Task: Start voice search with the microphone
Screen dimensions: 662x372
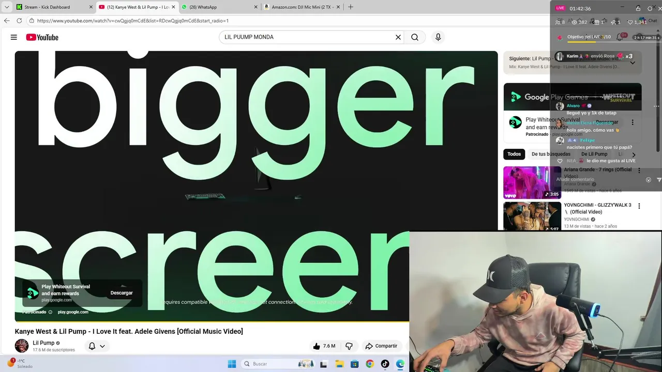Action: tap(438, 37)
